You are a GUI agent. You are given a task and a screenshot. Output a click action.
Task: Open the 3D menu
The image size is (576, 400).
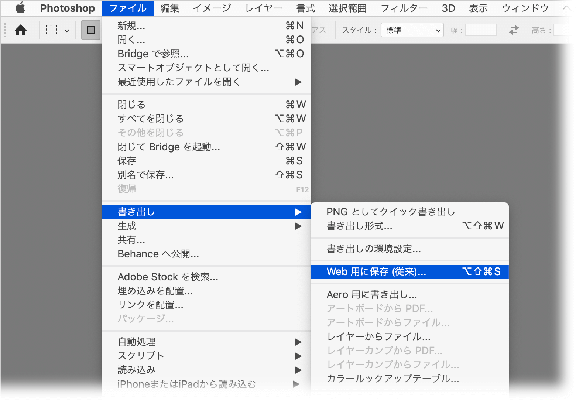448,8
